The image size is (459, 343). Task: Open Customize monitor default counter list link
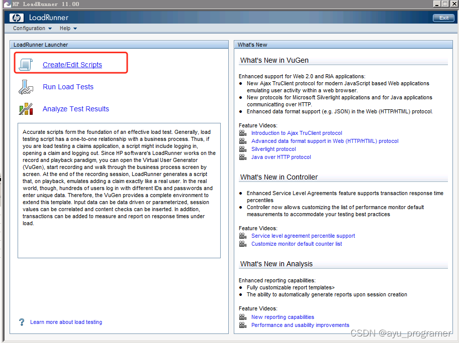(x=297, y=244)
